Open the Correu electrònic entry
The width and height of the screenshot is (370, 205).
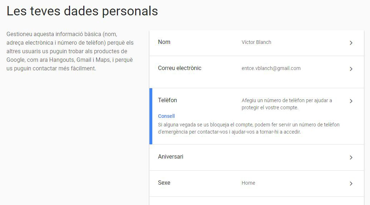(x=179, y=68)
